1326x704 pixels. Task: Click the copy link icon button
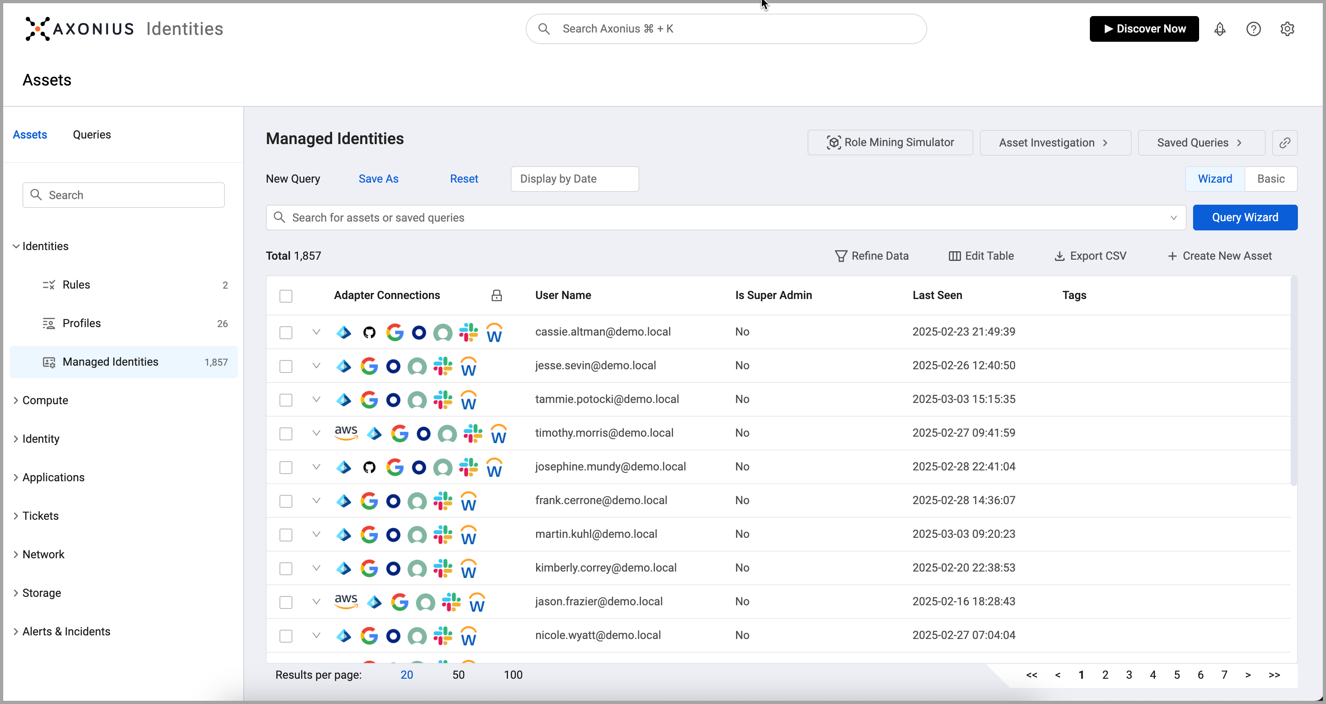[1284, 142]
